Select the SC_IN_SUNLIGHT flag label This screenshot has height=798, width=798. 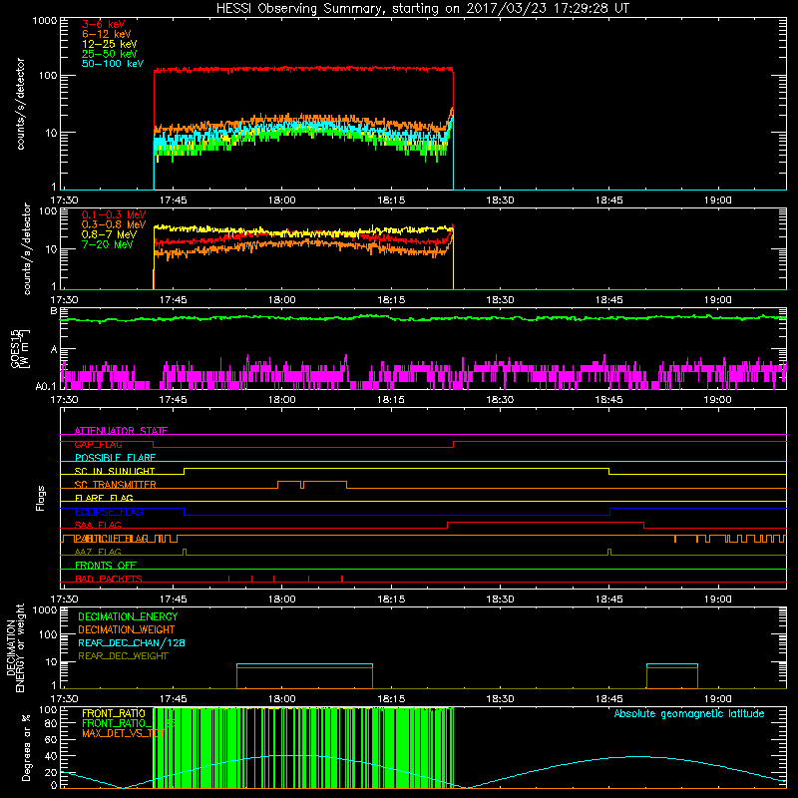tap(115, 471)
